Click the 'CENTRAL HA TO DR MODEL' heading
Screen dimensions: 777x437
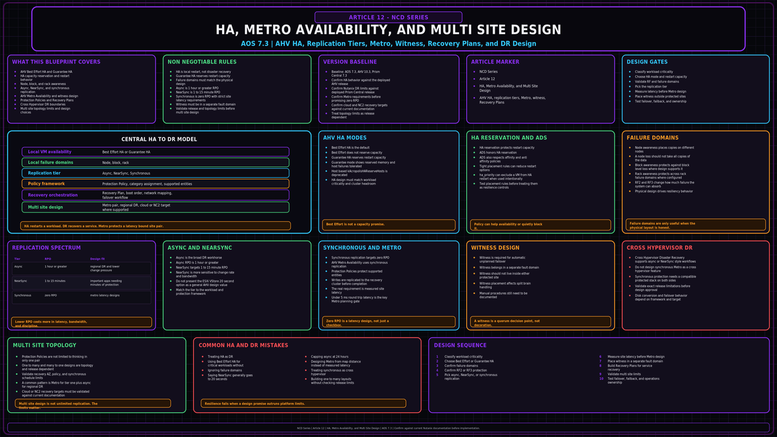pyautogui.click(x=159, y=139)
